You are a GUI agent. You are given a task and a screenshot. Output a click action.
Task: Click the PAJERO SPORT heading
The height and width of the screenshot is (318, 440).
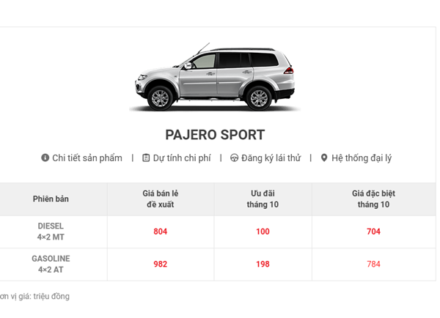215,135
